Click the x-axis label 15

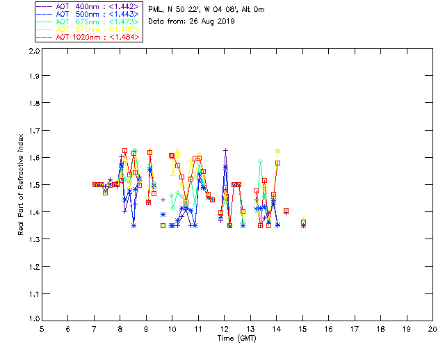(x=302, y=329)
